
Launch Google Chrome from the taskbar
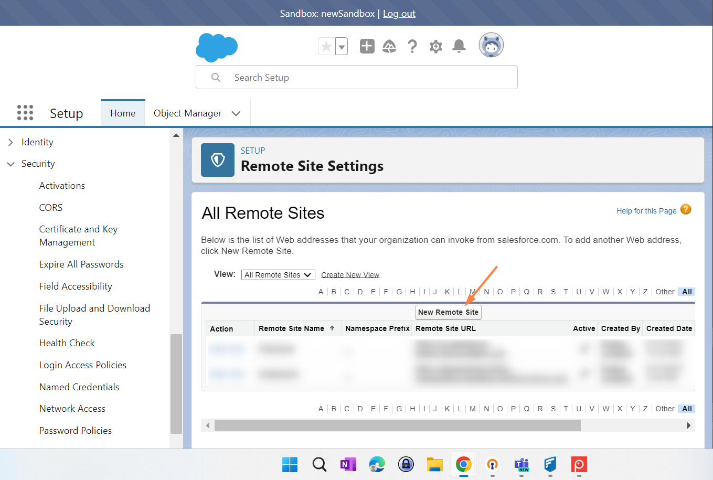[x=463, y=464]
